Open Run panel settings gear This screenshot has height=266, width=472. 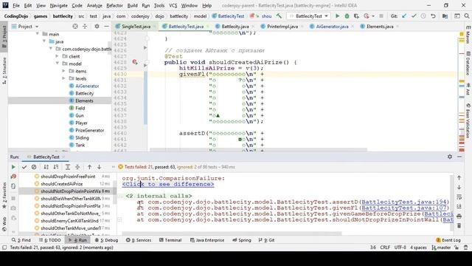pyautogui.click(x=450, y=157)
